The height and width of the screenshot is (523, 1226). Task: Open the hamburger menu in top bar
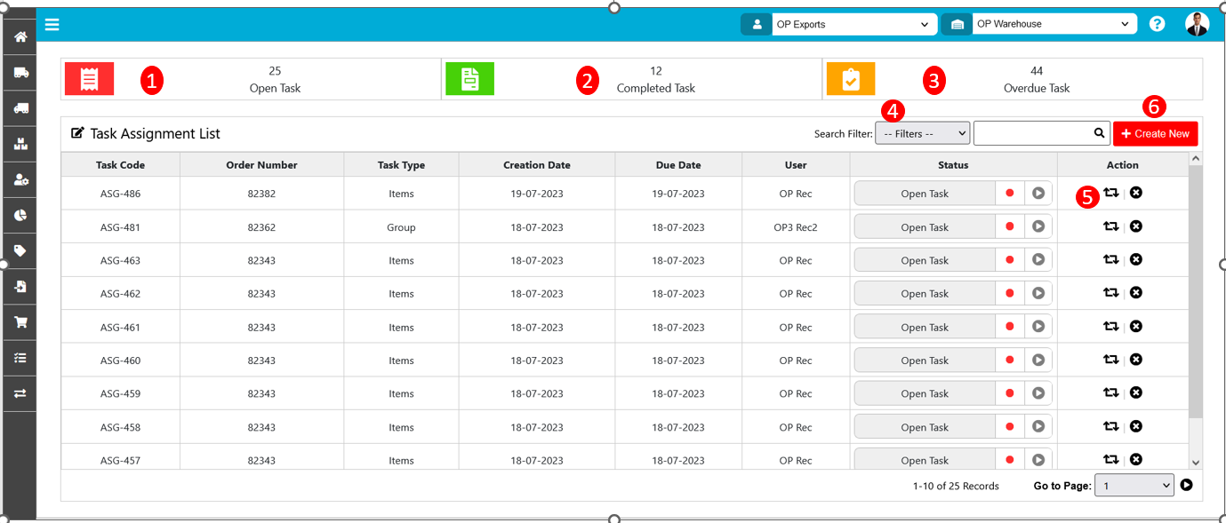(x=52, y=25)
